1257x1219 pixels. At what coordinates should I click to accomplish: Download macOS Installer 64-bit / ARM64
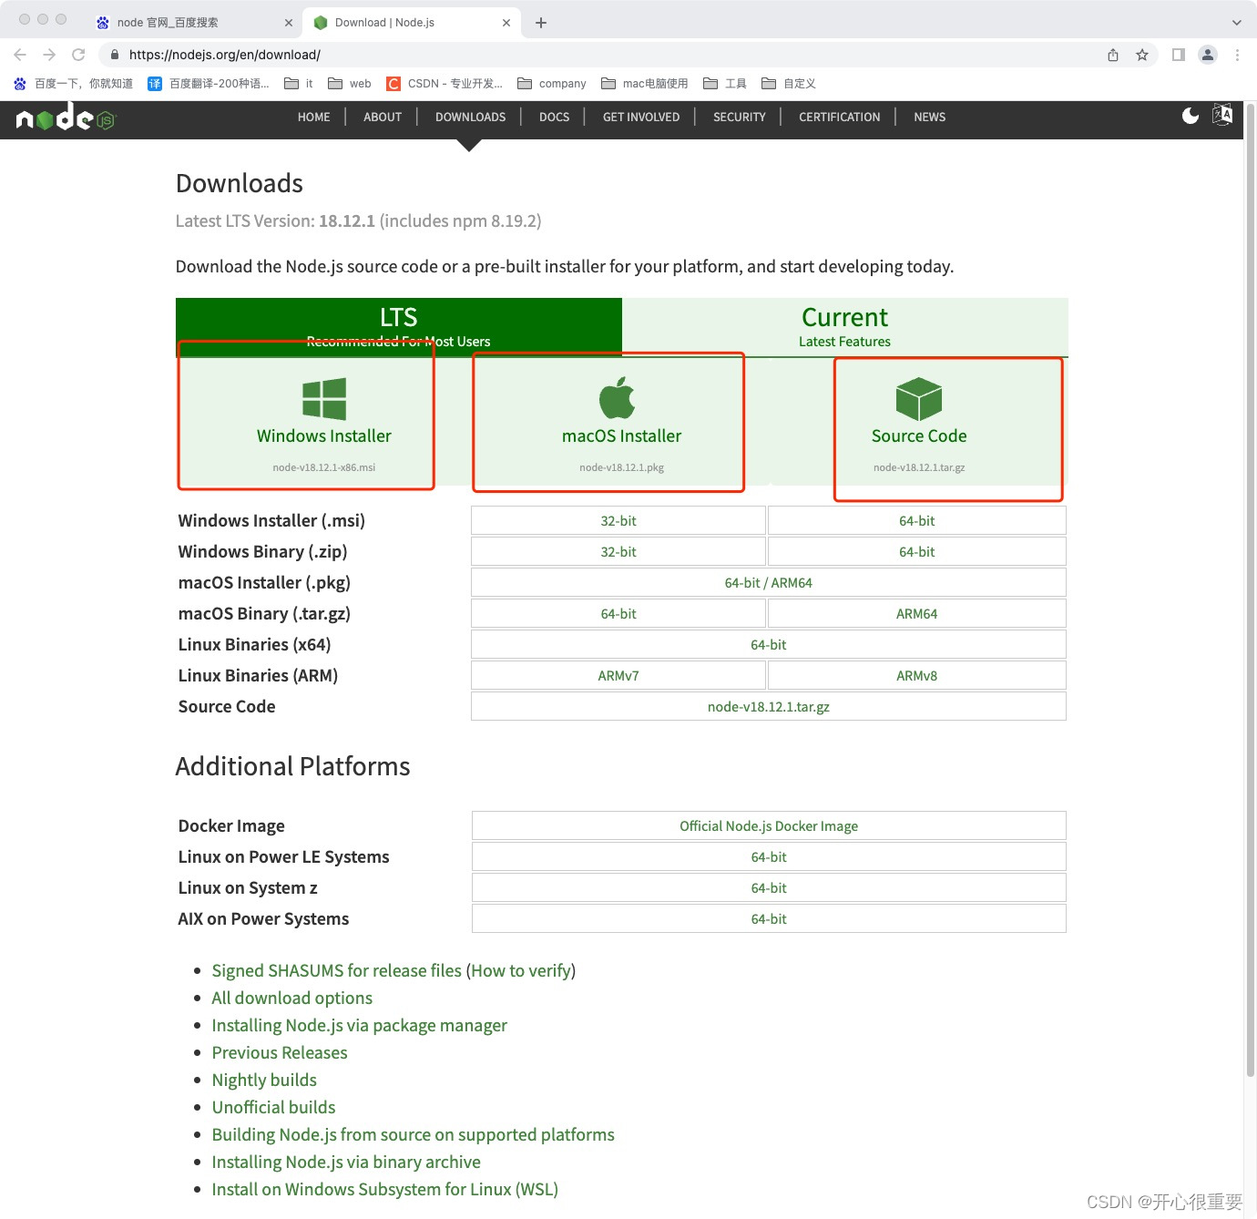(769, 583)
